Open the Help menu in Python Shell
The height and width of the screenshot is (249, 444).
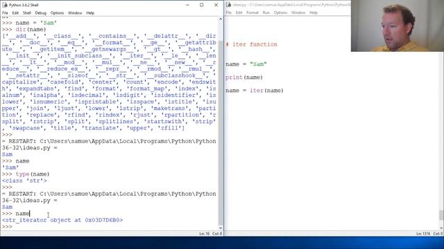(90, 13)
